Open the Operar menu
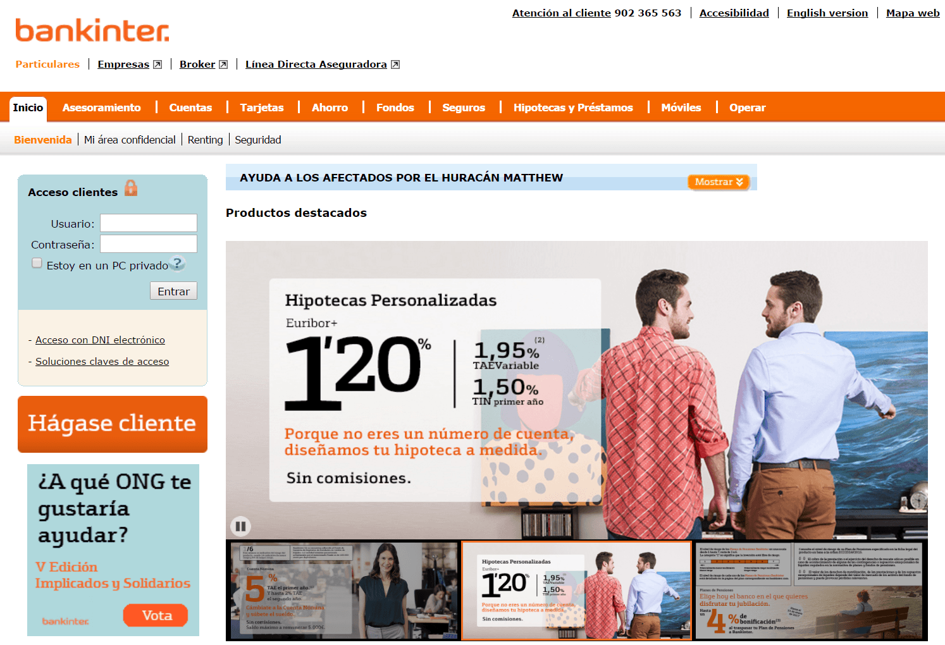Viewport: 945px width, 645px height. coord(748,107)
